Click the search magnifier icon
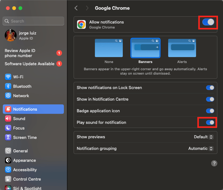This screenshot has height=190, width=223. pos(7,21)
